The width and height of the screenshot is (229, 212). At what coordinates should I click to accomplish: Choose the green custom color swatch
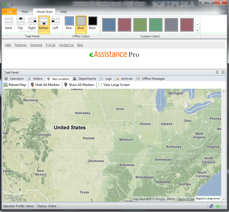pos(155,25)
